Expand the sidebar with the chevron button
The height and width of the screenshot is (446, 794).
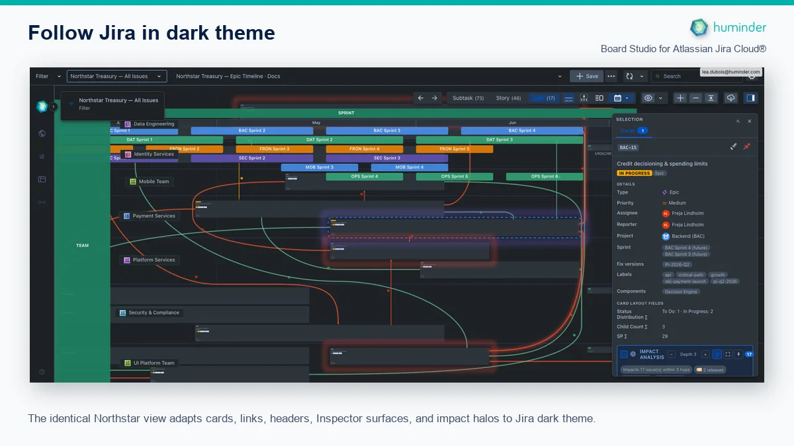click(x=54, y=106)
